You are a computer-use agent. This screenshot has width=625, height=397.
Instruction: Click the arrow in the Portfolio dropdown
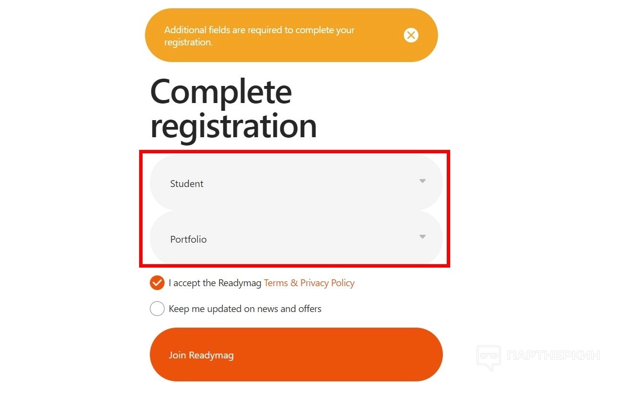point(422,237)
